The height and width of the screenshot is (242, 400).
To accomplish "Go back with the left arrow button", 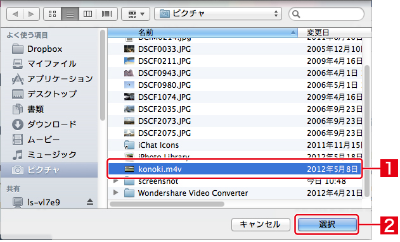I will 15,14.
